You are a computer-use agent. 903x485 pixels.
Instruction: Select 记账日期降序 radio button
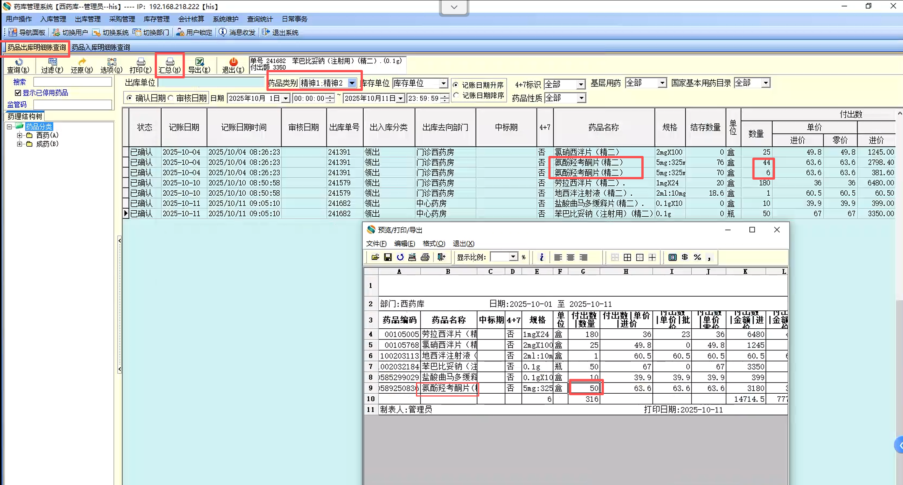456,96
